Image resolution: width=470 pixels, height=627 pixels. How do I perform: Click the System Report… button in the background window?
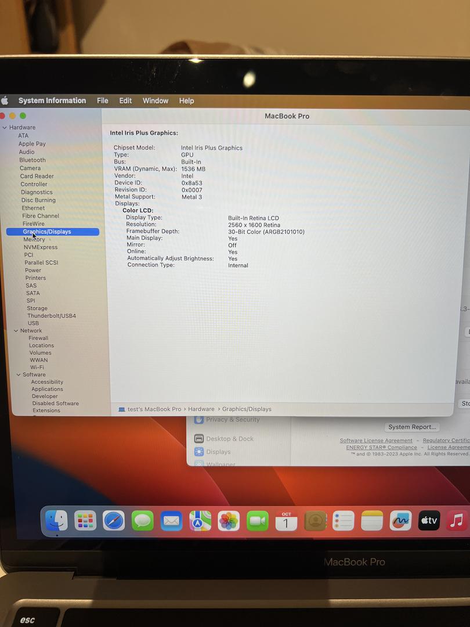tap(412, 427)
